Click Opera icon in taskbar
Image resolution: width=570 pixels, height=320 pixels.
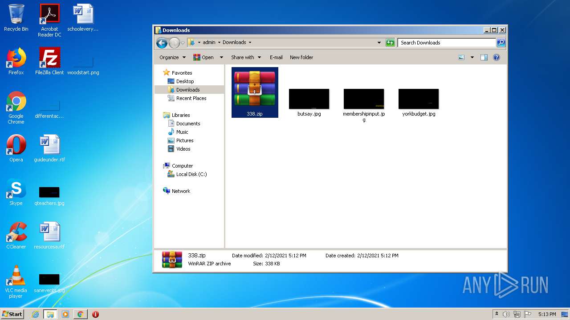(x=95, y=314)
